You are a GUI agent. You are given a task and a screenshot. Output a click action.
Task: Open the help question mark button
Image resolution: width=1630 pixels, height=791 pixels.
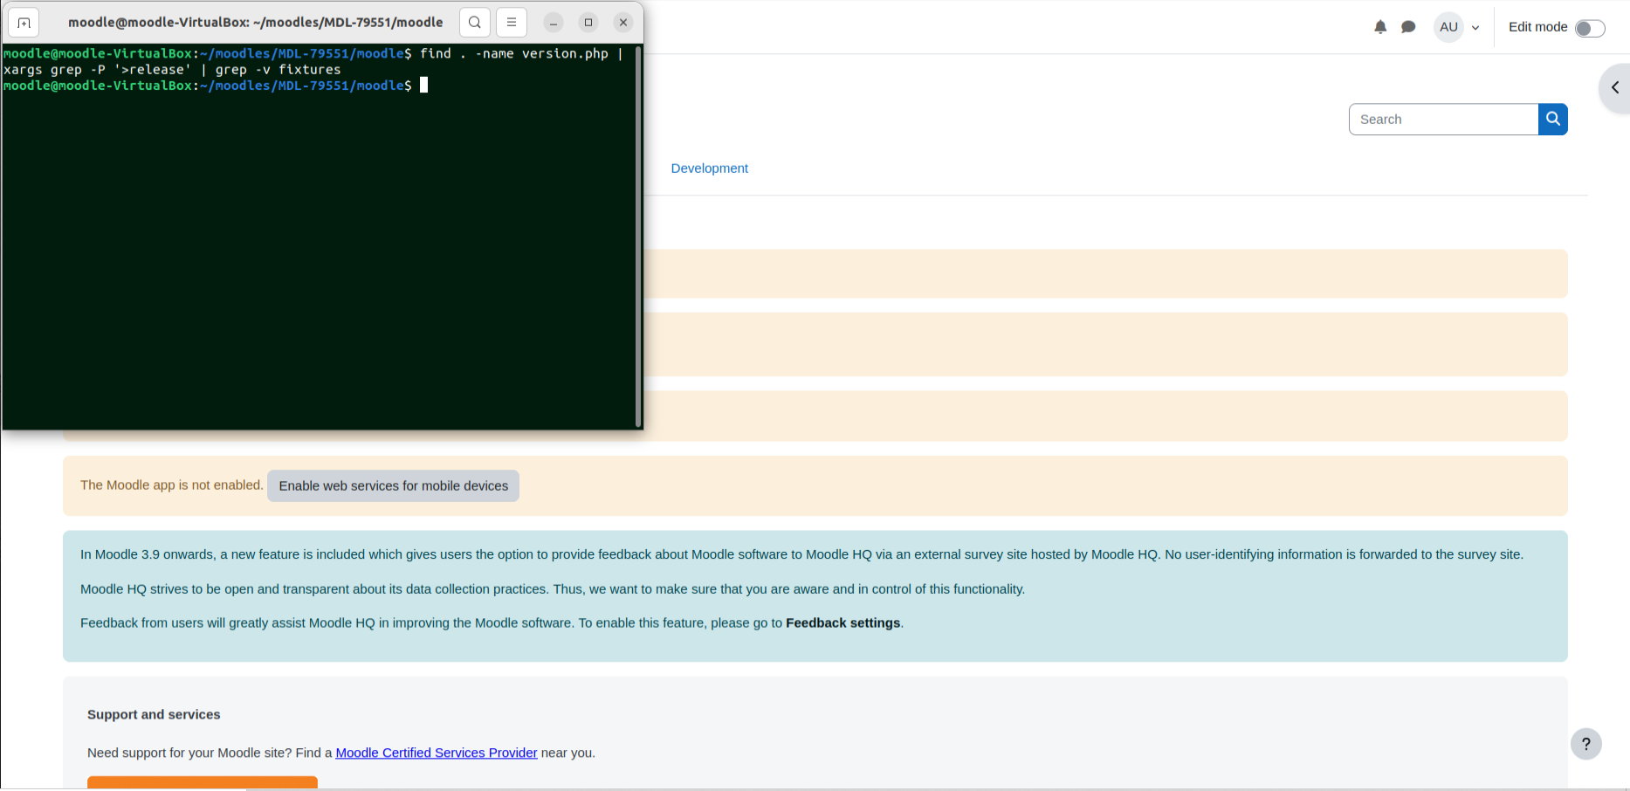(x=1586, y=744)
